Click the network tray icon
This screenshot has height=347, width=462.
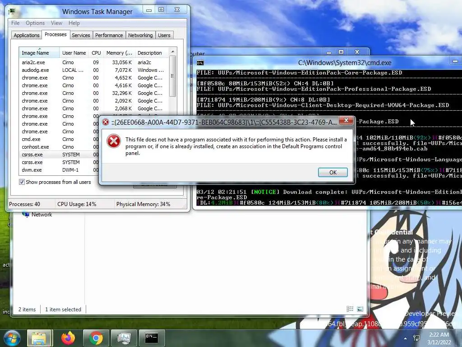[416, 338]
